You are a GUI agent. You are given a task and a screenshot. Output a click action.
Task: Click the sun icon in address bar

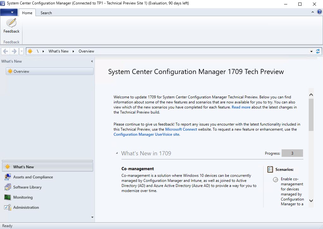[30, 51]
